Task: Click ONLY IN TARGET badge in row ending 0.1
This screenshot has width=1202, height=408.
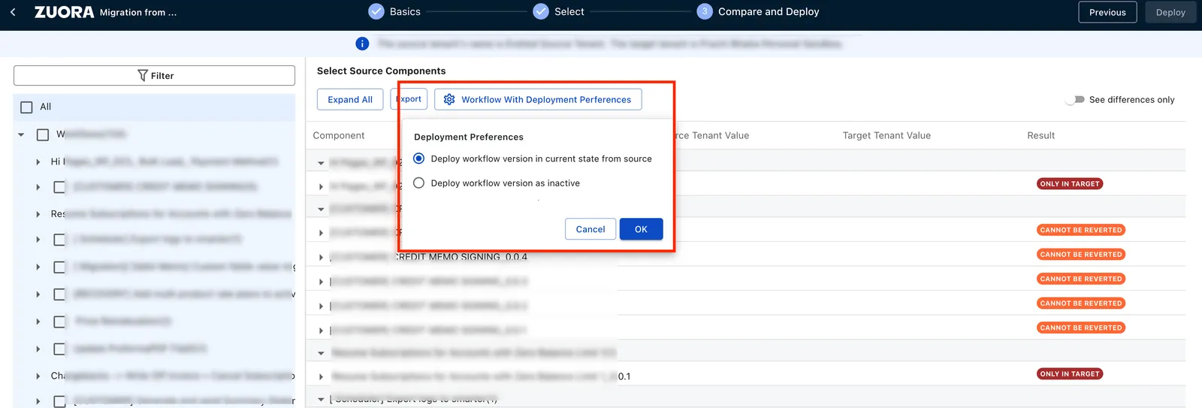Action: tap(1070, 373)
